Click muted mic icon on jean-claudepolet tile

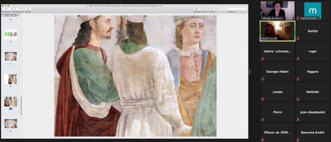point(298,120)
